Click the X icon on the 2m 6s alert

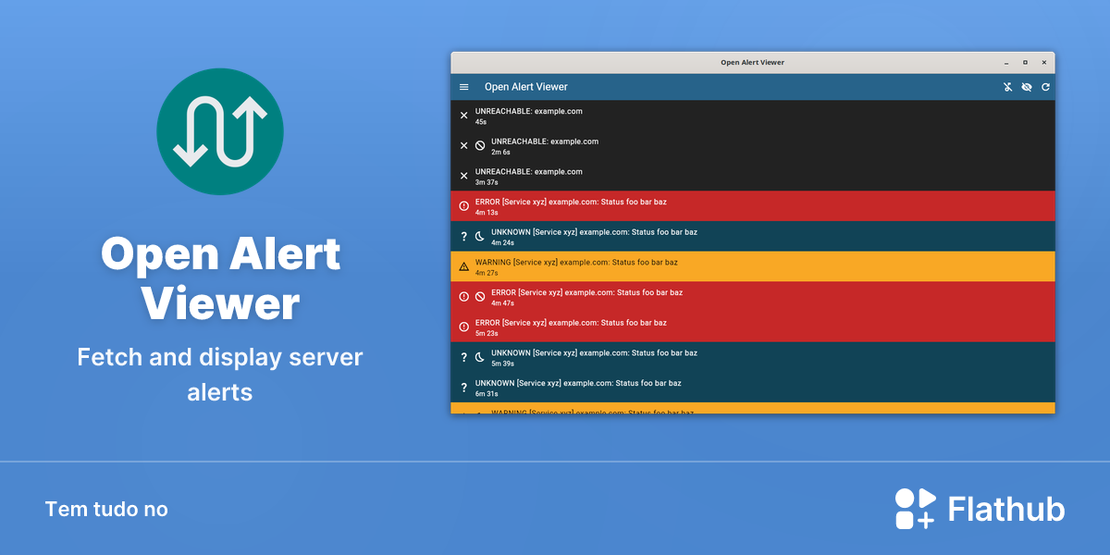click(464, 146)
